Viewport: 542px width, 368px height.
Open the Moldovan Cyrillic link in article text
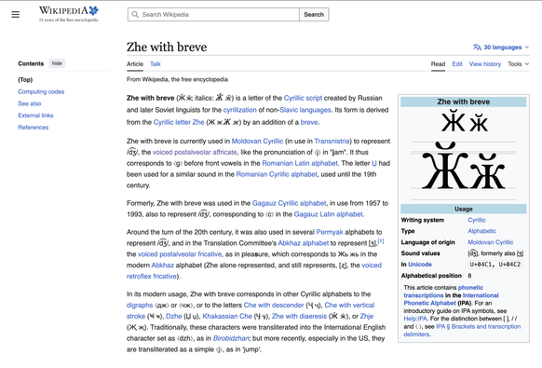[257, 141]
